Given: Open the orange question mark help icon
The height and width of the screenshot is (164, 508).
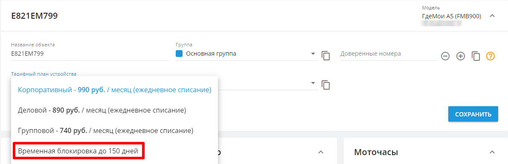Looking at the screenshot, I should [491, 56].
